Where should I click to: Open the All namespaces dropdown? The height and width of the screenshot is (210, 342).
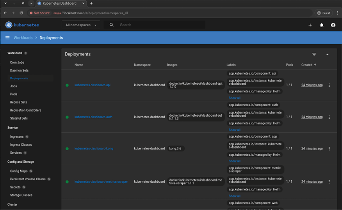(x=81, y=25)
